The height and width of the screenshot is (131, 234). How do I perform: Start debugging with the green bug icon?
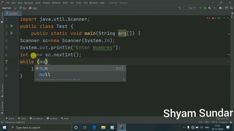[x=205, y=8]
